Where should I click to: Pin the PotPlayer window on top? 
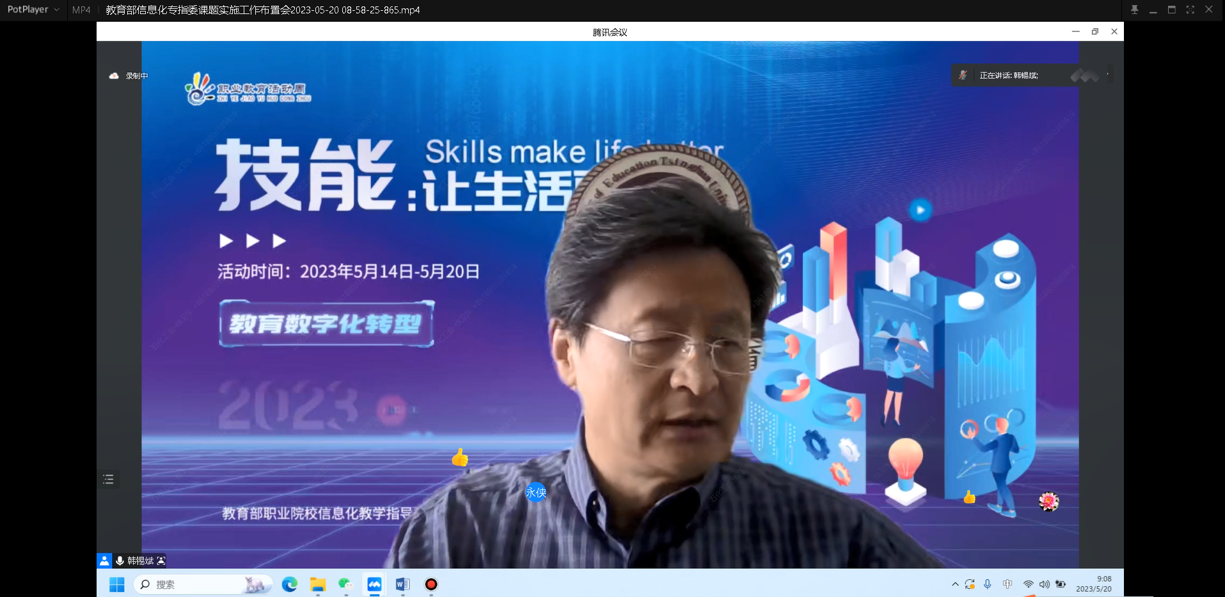(1134, 10)
